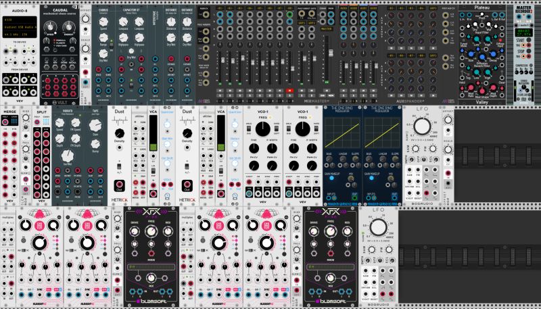The image size is (541, 309).
Task: Click the middle-row Bogaudio LFO frequency knob
Action: pos(422,126)
